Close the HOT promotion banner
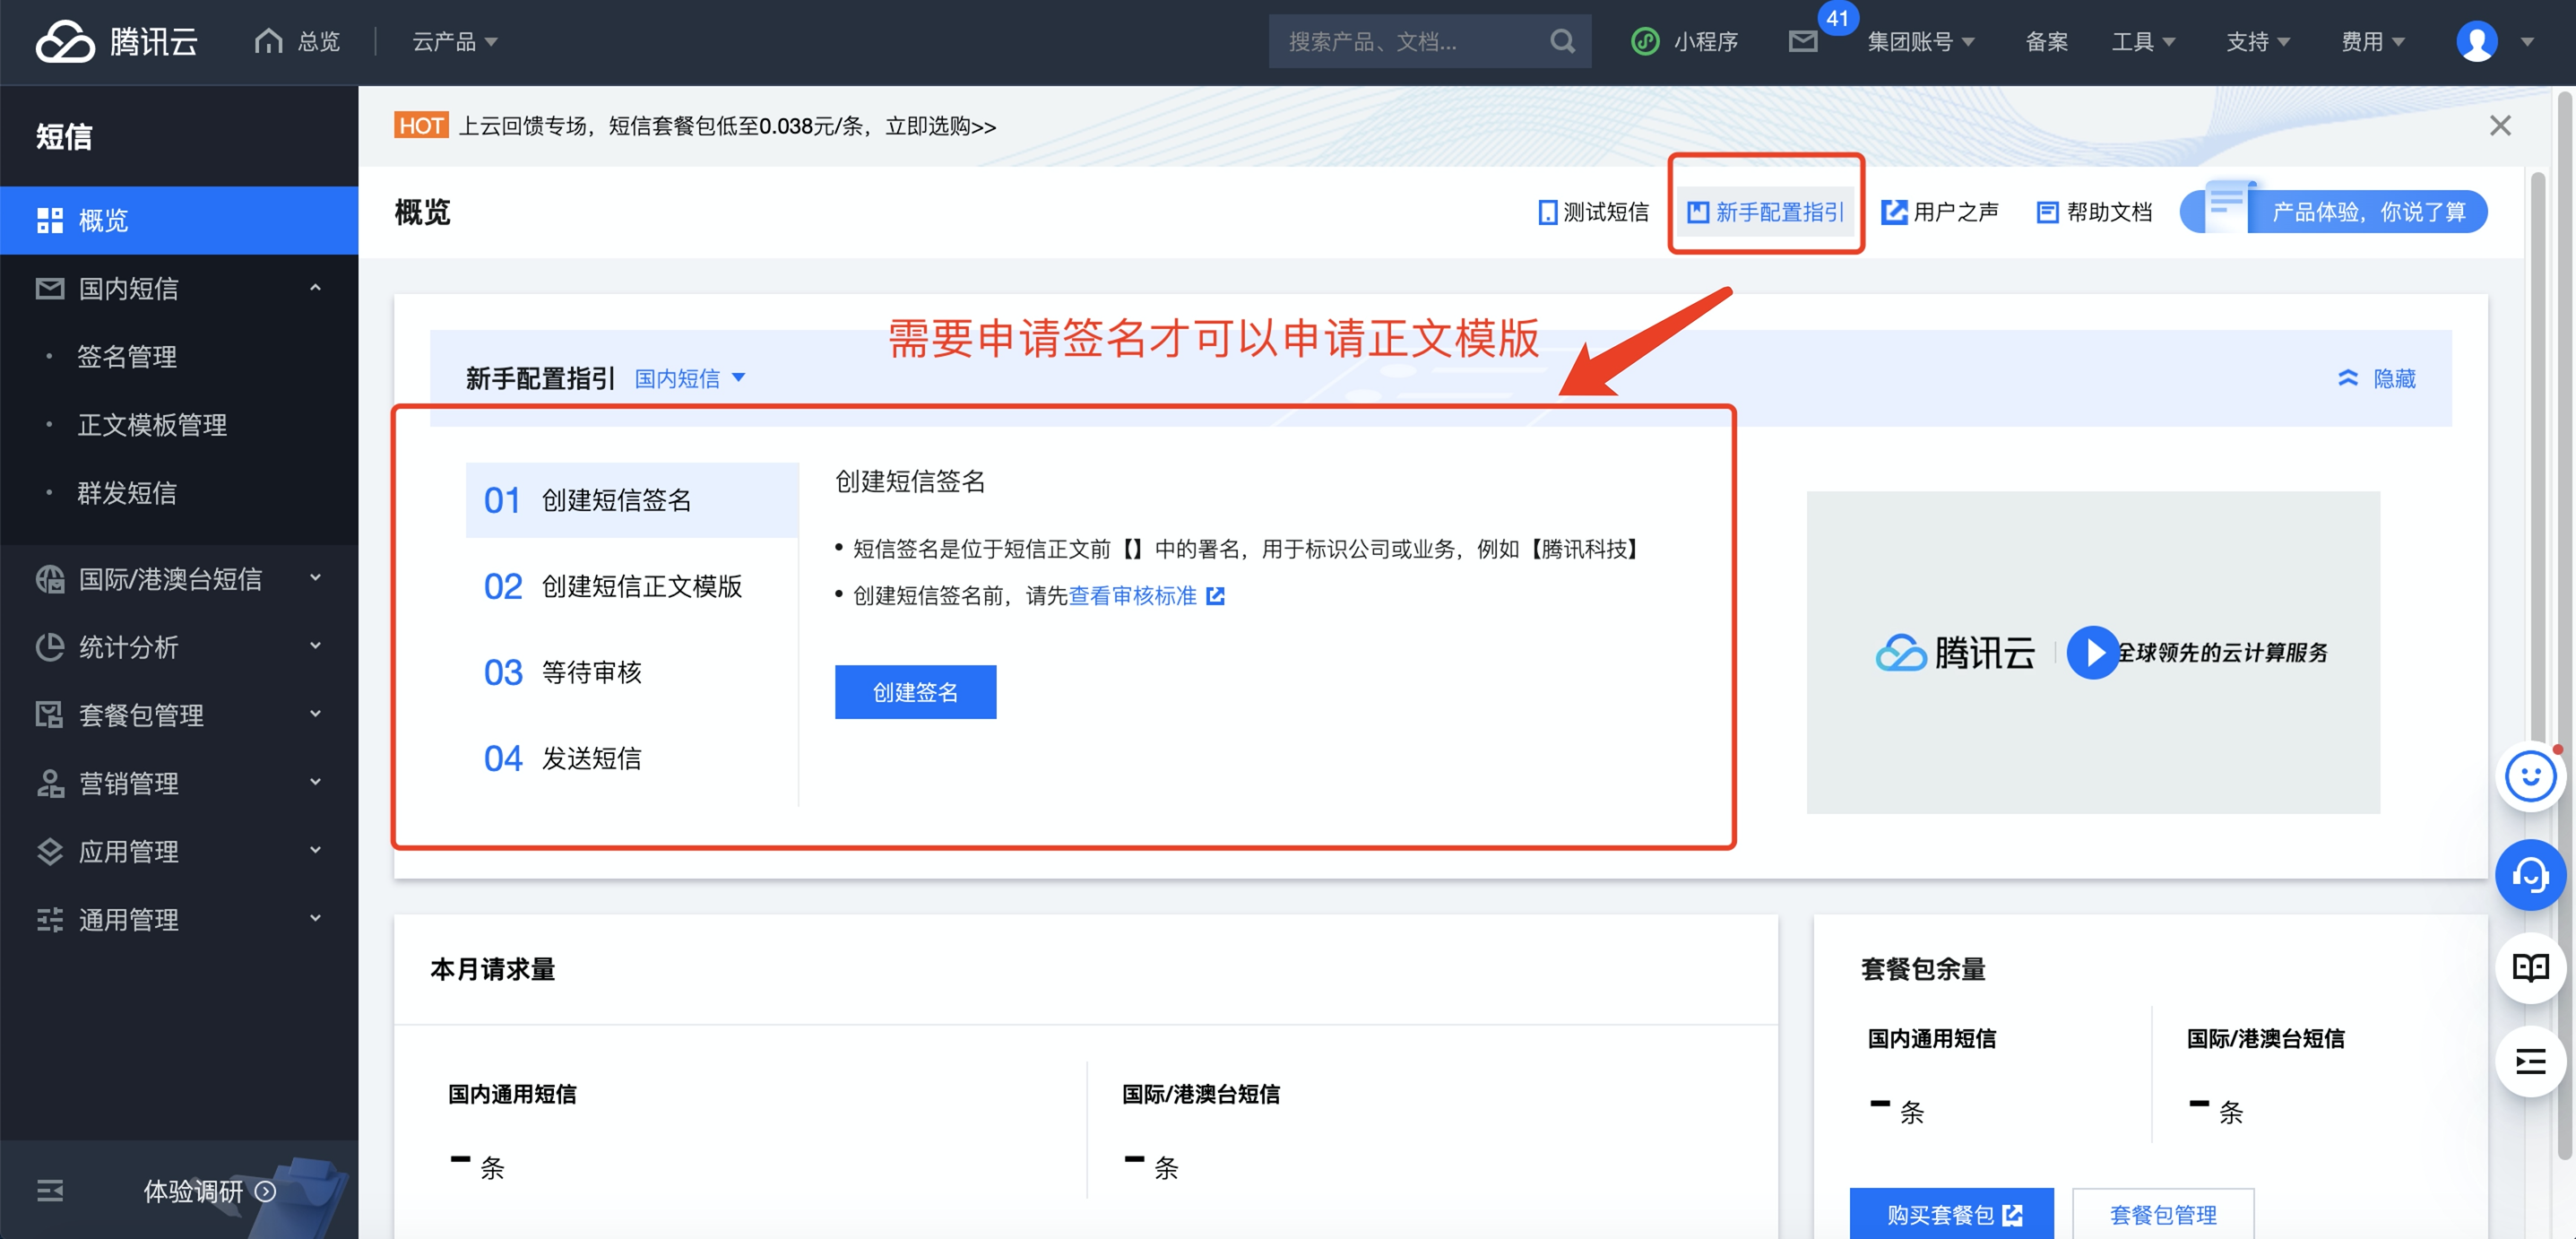Image resolution: width=2576 pixels, height=1239 pixels. [x=2500, y=126]
